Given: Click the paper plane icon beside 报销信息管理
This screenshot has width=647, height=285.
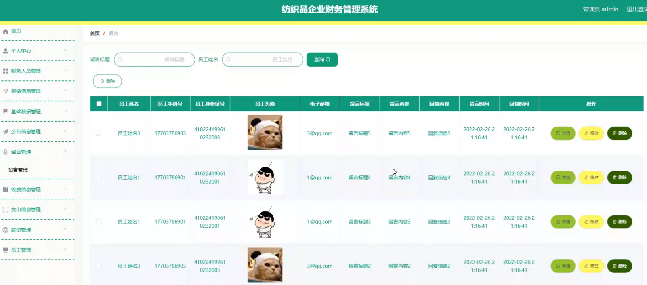Looking at the screenshot, I should (x=6, y=91).
